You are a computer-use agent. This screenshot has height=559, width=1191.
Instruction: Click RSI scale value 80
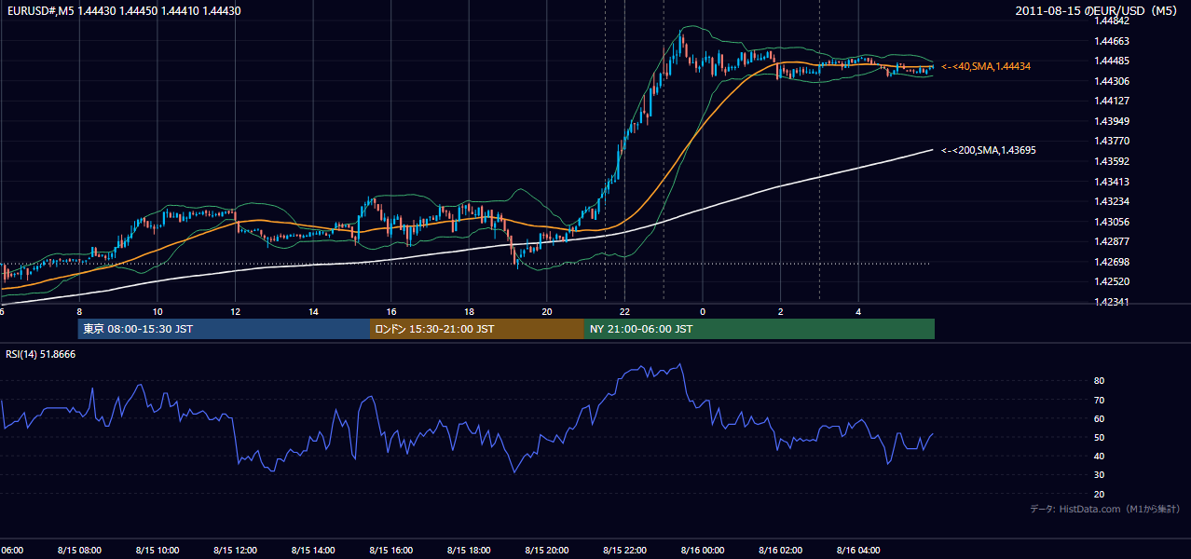(x=1099, y=381)
